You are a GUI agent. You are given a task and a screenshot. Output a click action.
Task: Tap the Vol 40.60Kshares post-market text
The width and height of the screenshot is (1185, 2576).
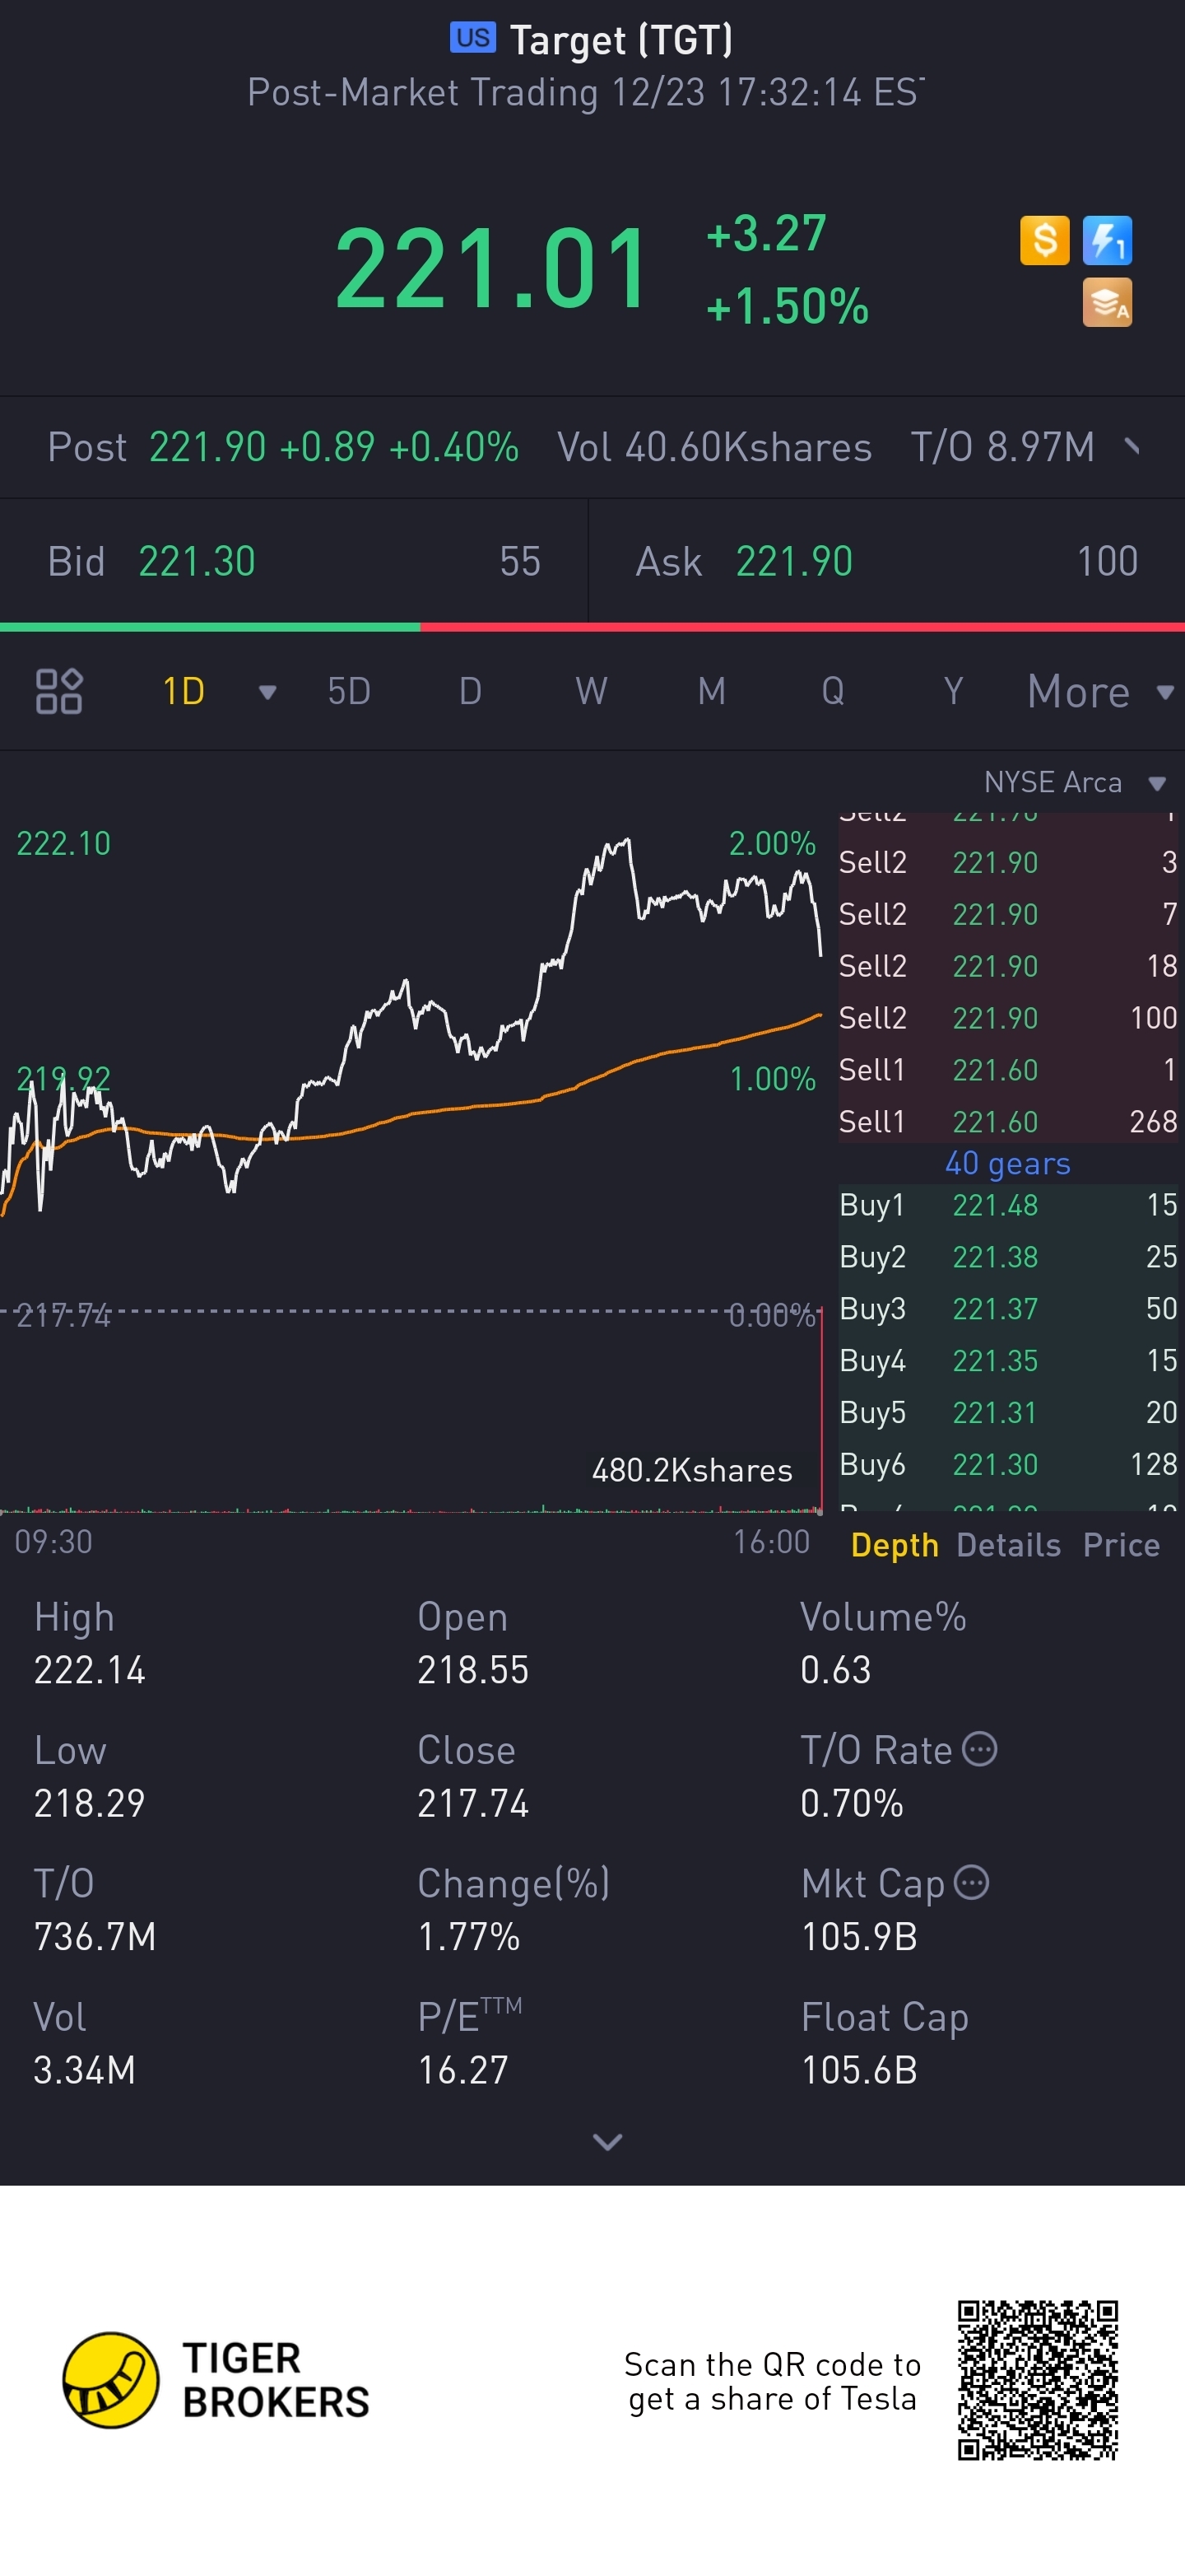(713, 447)
